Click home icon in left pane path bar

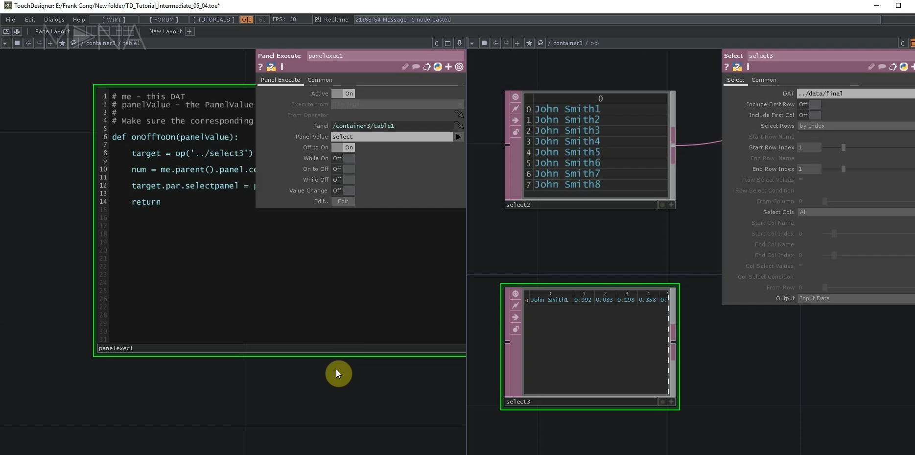coord(73,43)
